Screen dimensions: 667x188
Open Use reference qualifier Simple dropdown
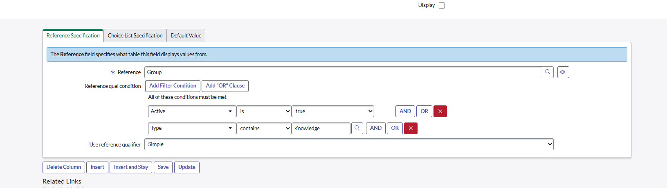349,144
